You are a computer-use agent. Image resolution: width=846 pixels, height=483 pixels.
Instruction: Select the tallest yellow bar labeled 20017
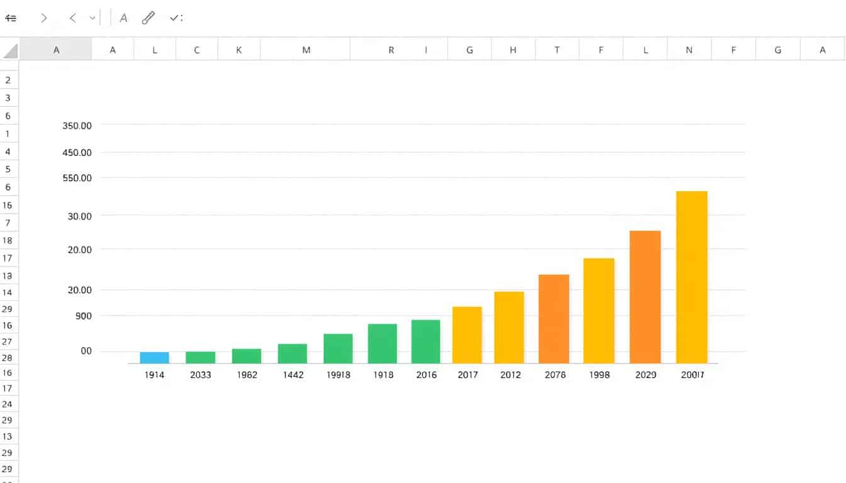692,277
